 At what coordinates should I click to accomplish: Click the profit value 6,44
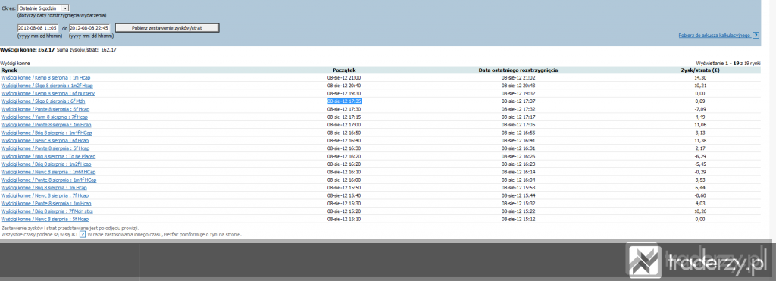coord(700,188)
